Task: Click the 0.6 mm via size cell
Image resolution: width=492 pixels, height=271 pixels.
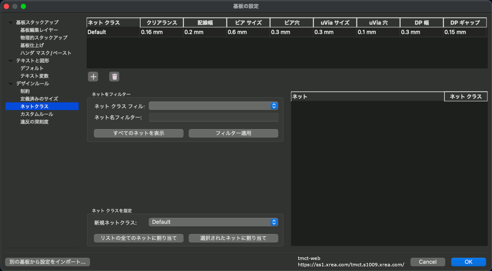Action: pyautogui.click(x=248, y=32)
